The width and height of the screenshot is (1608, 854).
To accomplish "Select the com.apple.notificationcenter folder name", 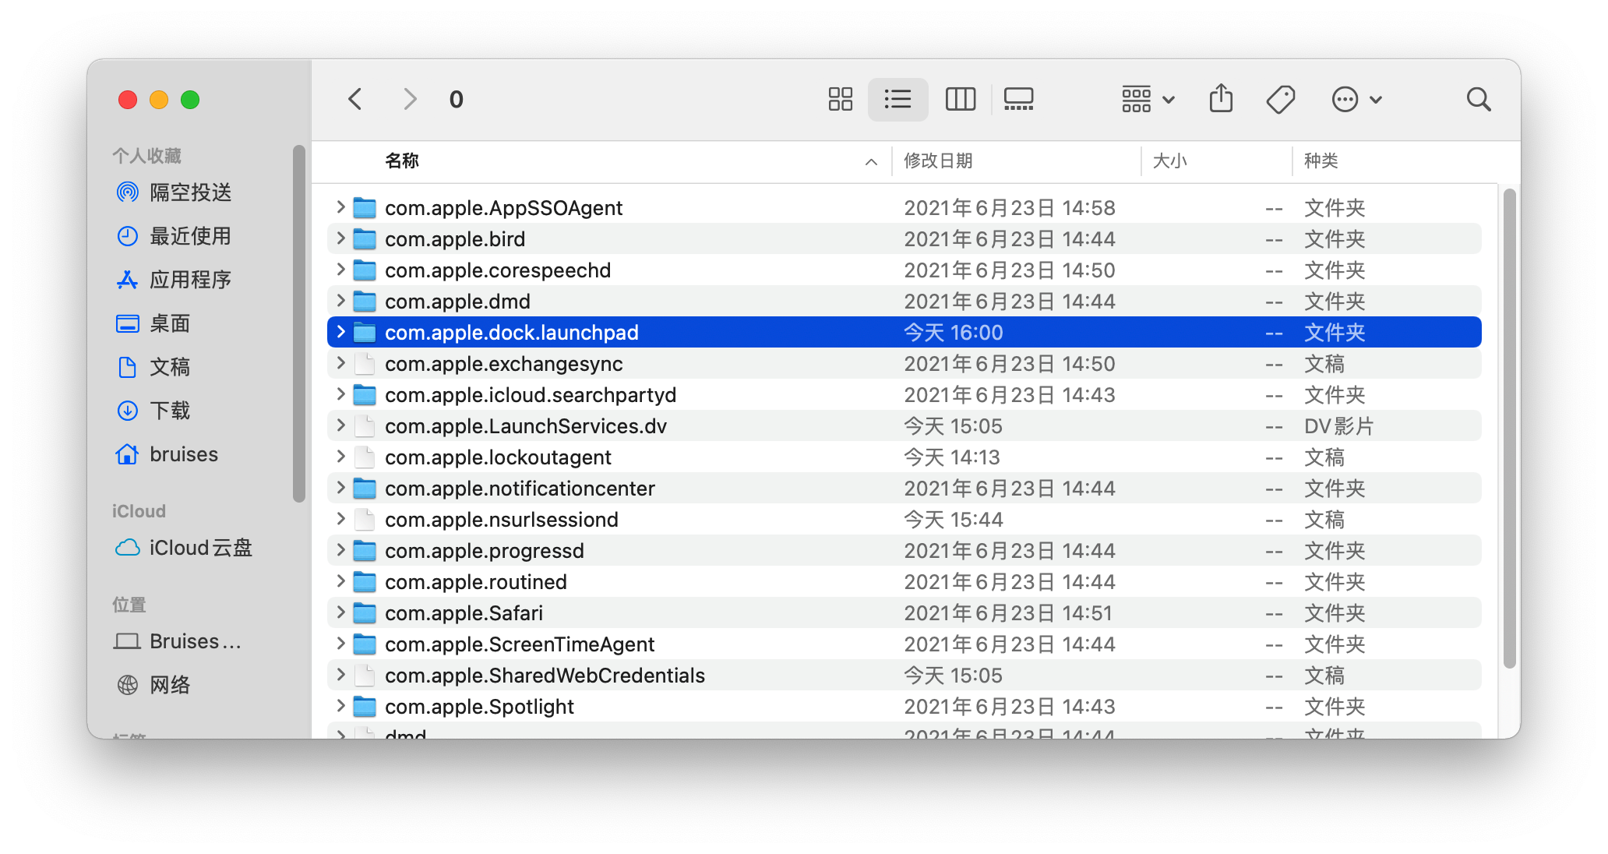I will (520, 489).
